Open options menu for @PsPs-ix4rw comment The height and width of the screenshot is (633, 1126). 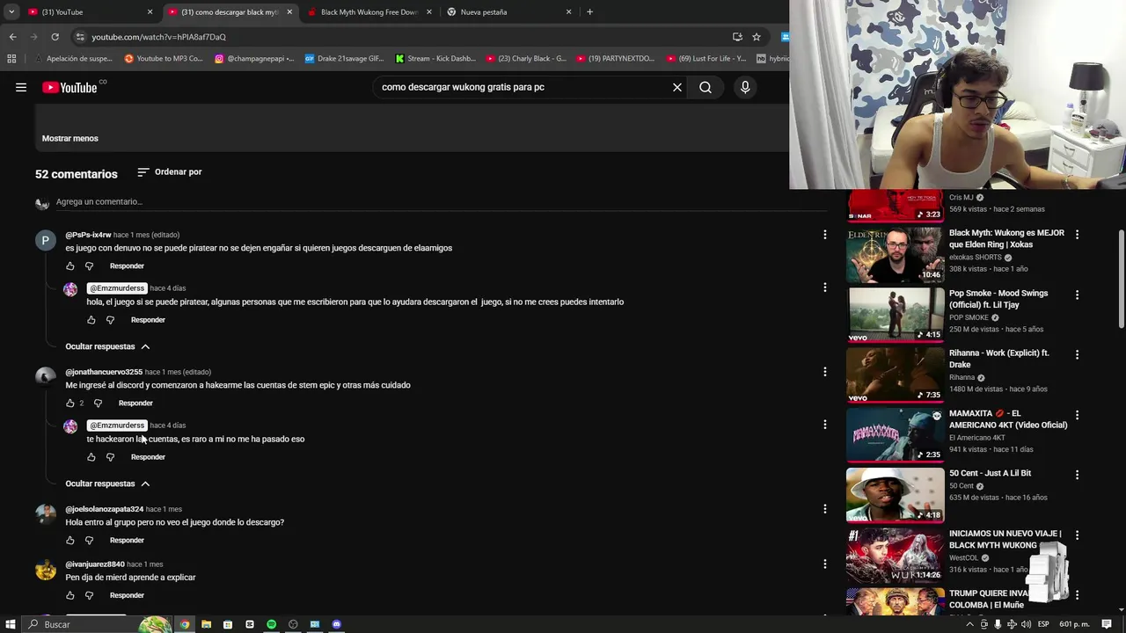tap(824, 235)
